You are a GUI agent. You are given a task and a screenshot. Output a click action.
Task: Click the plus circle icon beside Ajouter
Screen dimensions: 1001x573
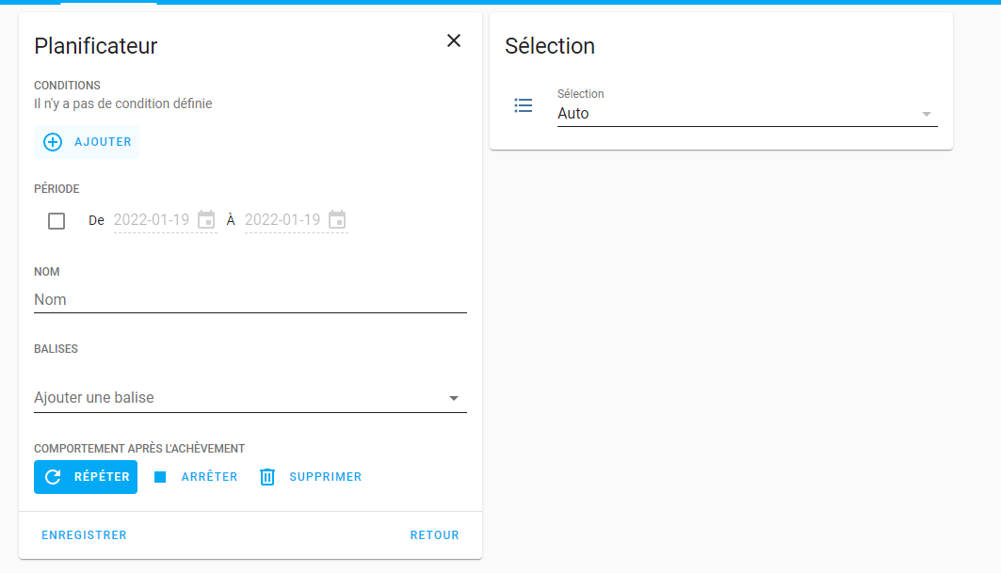click(53, 142)
